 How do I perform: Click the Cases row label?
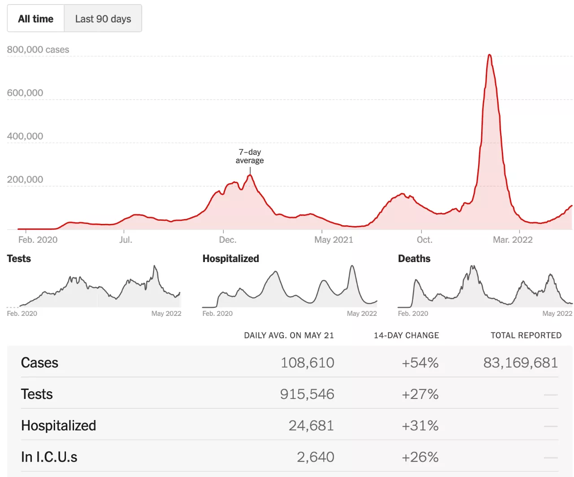39,363
